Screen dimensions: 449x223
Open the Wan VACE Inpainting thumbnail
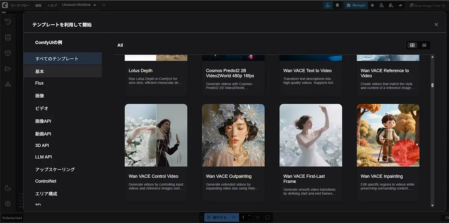388,135
